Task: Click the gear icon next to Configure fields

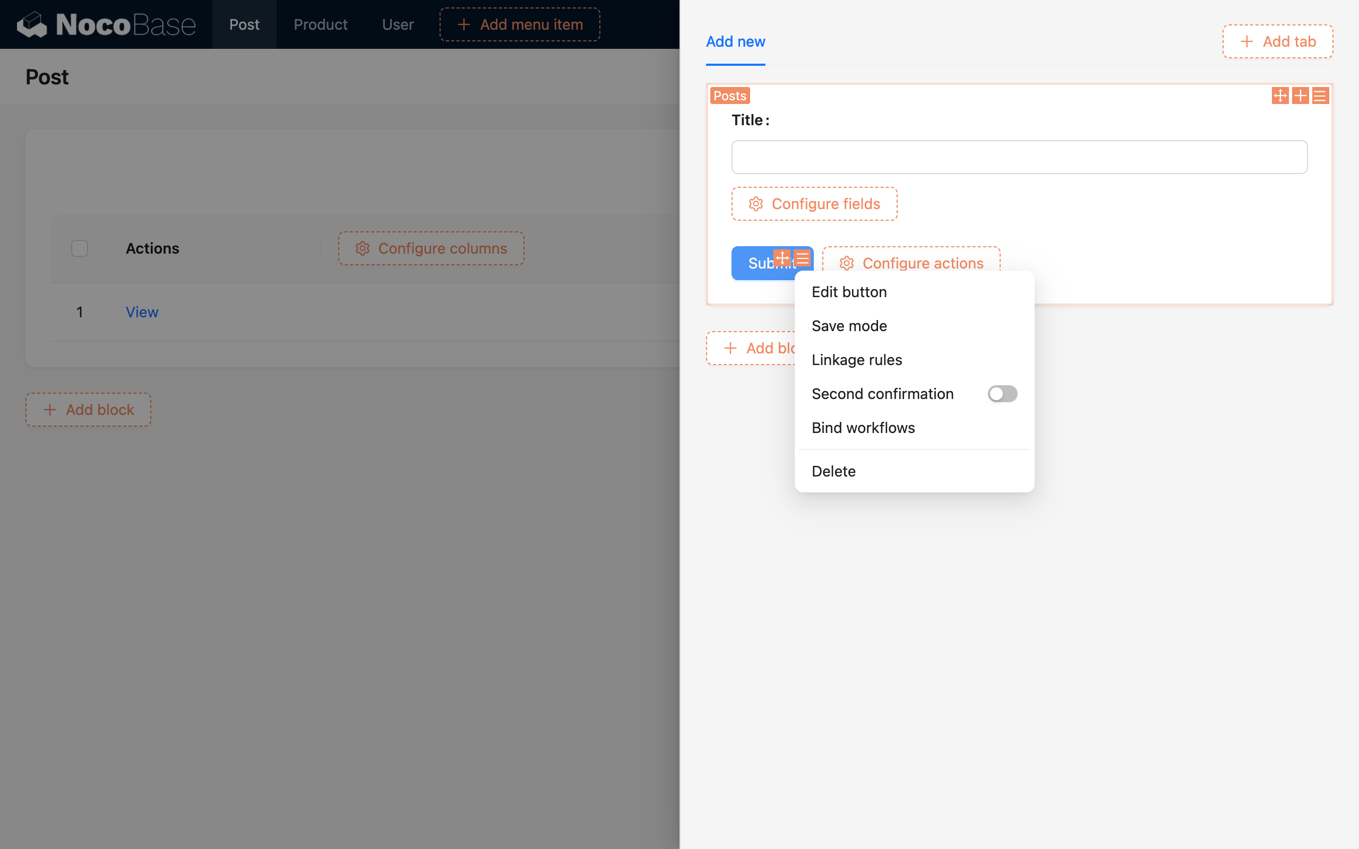Action: click(755, 204)
